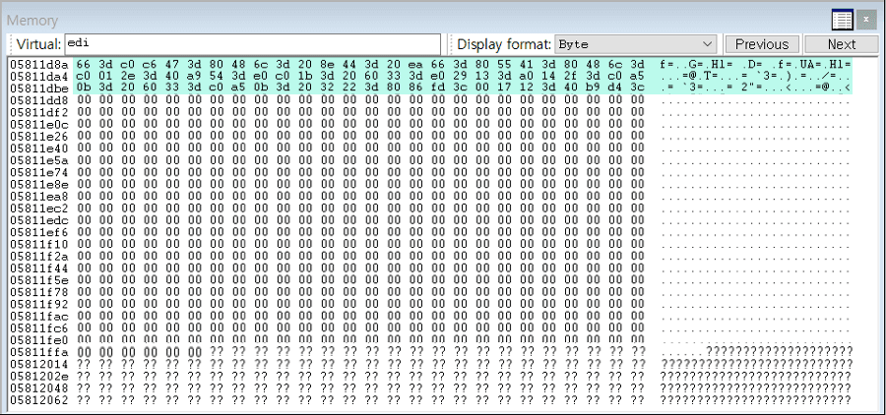The width and height of the screenshot is (886, 415).
Task: Select address 05811e5a row label
Action: coord(39,159)
